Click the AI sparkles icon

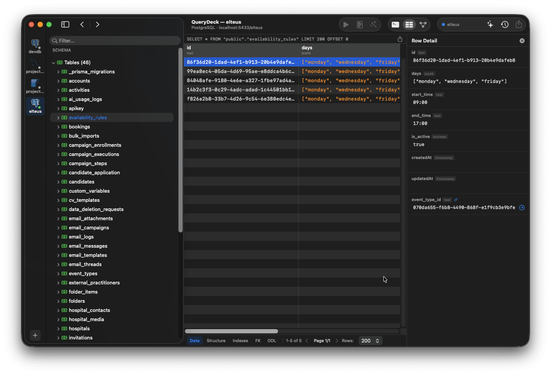(490, 24)
